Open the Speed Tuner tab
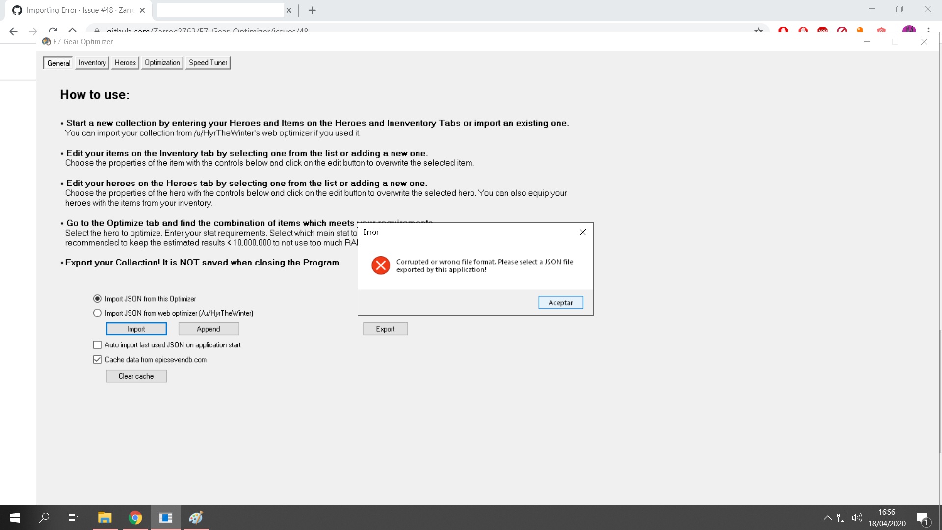942x530 pixels. (x=208, y=63)
